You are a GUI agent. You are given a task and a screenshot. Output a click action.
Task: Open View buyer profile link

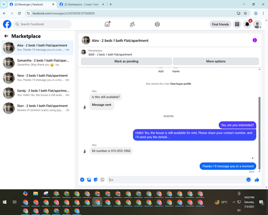pos(181,84)
